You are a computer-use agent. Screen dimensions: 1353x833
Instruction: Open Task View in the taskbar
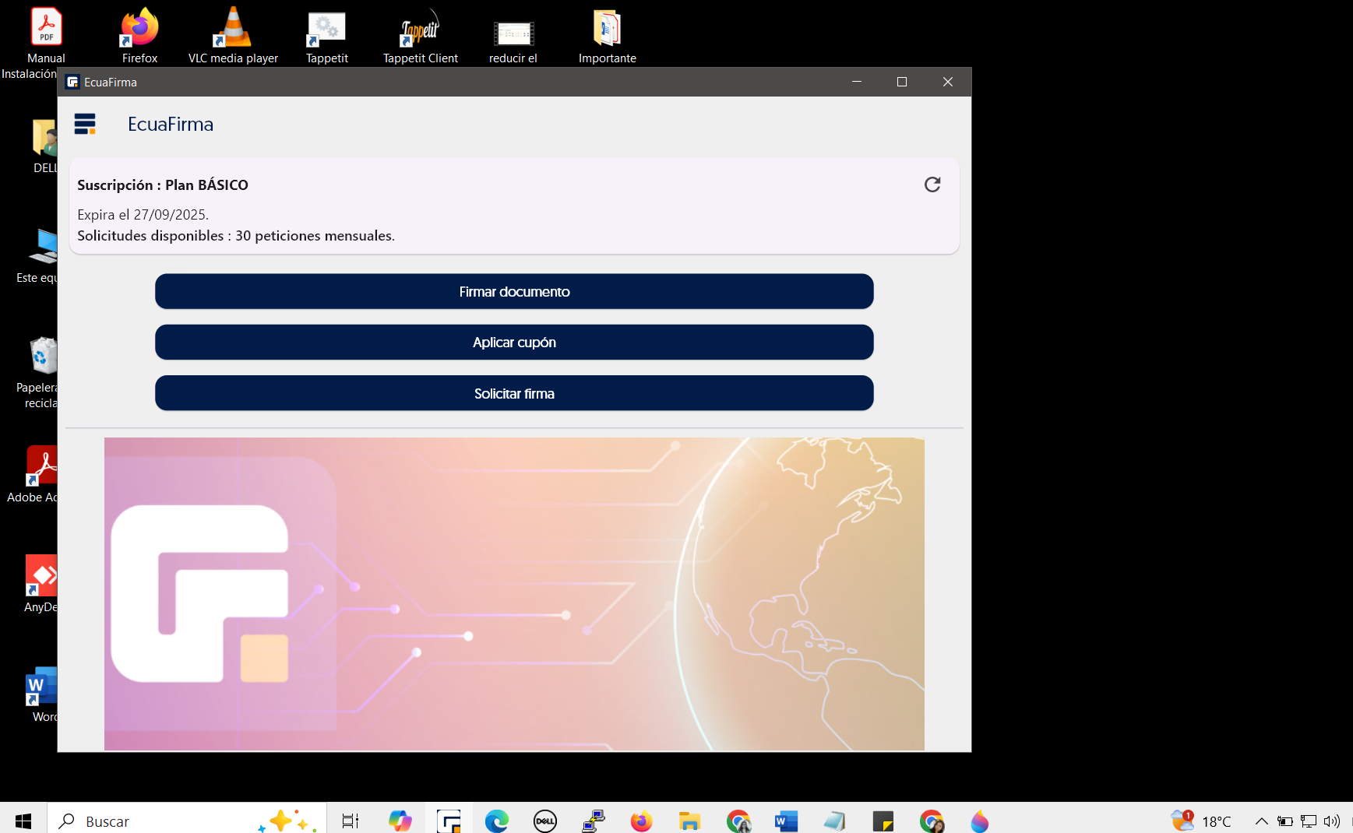351,821
